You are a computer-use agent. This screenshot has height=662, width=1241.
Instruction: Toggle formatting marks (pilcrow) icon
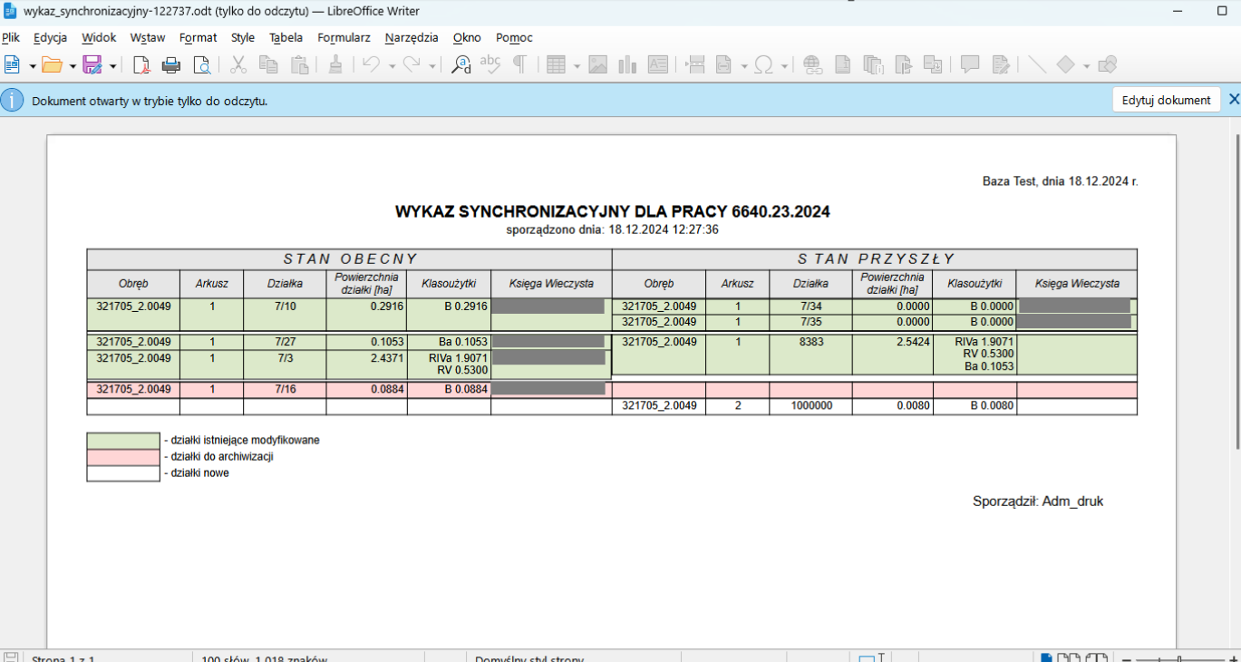point(519,64)
